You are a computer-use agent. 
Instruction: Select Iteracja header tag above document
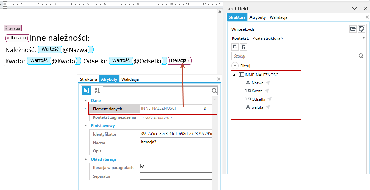tap(13, 28)
